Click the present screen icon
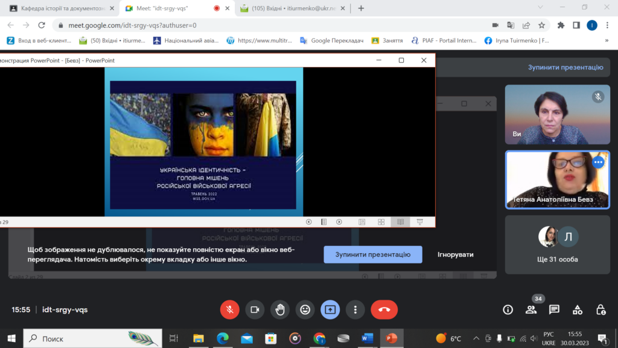The height and width of the screenshot is (348, 618). click(x=330, y=309)
